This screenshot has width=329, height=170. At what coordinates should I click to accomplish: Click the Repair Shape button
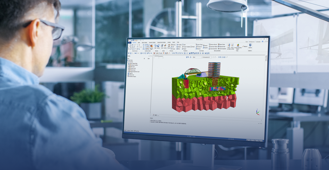point(222,45)
